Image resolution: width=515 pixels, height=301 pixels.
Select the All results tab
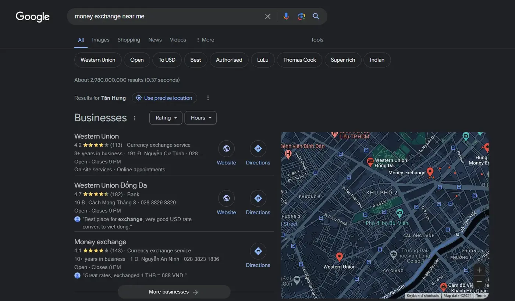click(81, 40)
